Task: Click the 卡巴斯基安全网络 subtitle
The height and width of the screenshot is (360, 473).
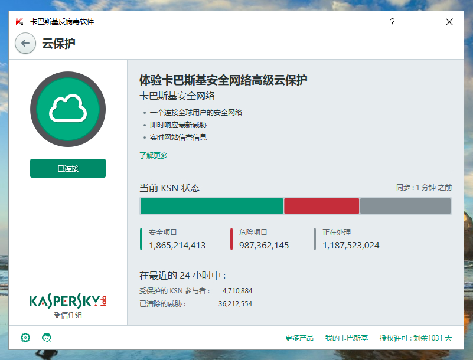Action: 177,96
